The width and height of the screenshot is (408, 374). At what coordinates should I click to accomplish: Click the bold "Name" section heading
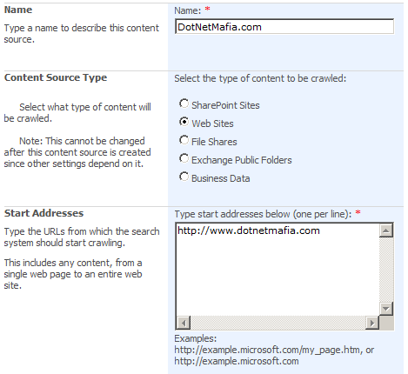click(x=18, y=10)
